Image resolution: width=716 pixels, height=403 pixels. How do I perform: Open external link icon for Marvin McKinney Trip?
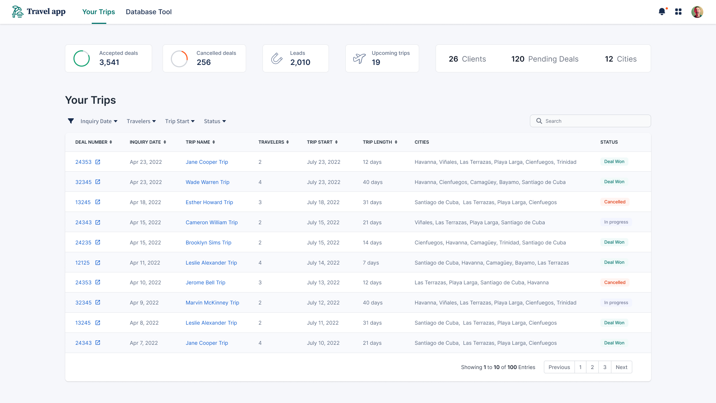pyautogui.click(x=98, y=303)
